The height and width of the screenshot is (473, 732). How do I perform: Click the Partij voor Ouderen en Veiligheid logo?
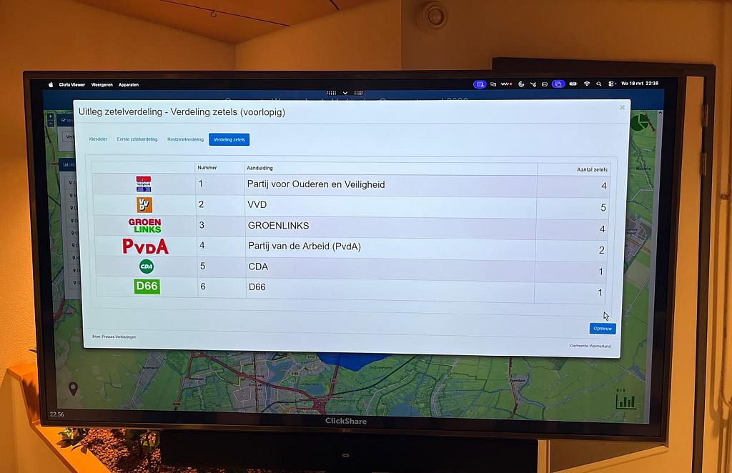click(144, 184)
